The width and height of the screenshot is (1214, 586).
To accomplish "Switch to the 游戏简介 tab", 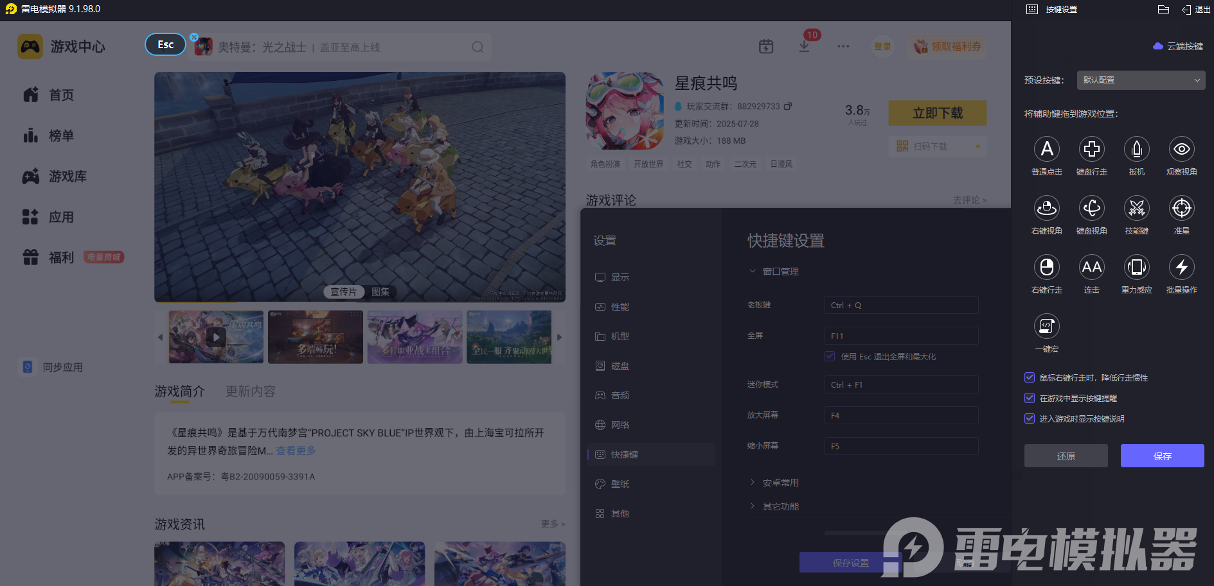I will coord(180,392).
